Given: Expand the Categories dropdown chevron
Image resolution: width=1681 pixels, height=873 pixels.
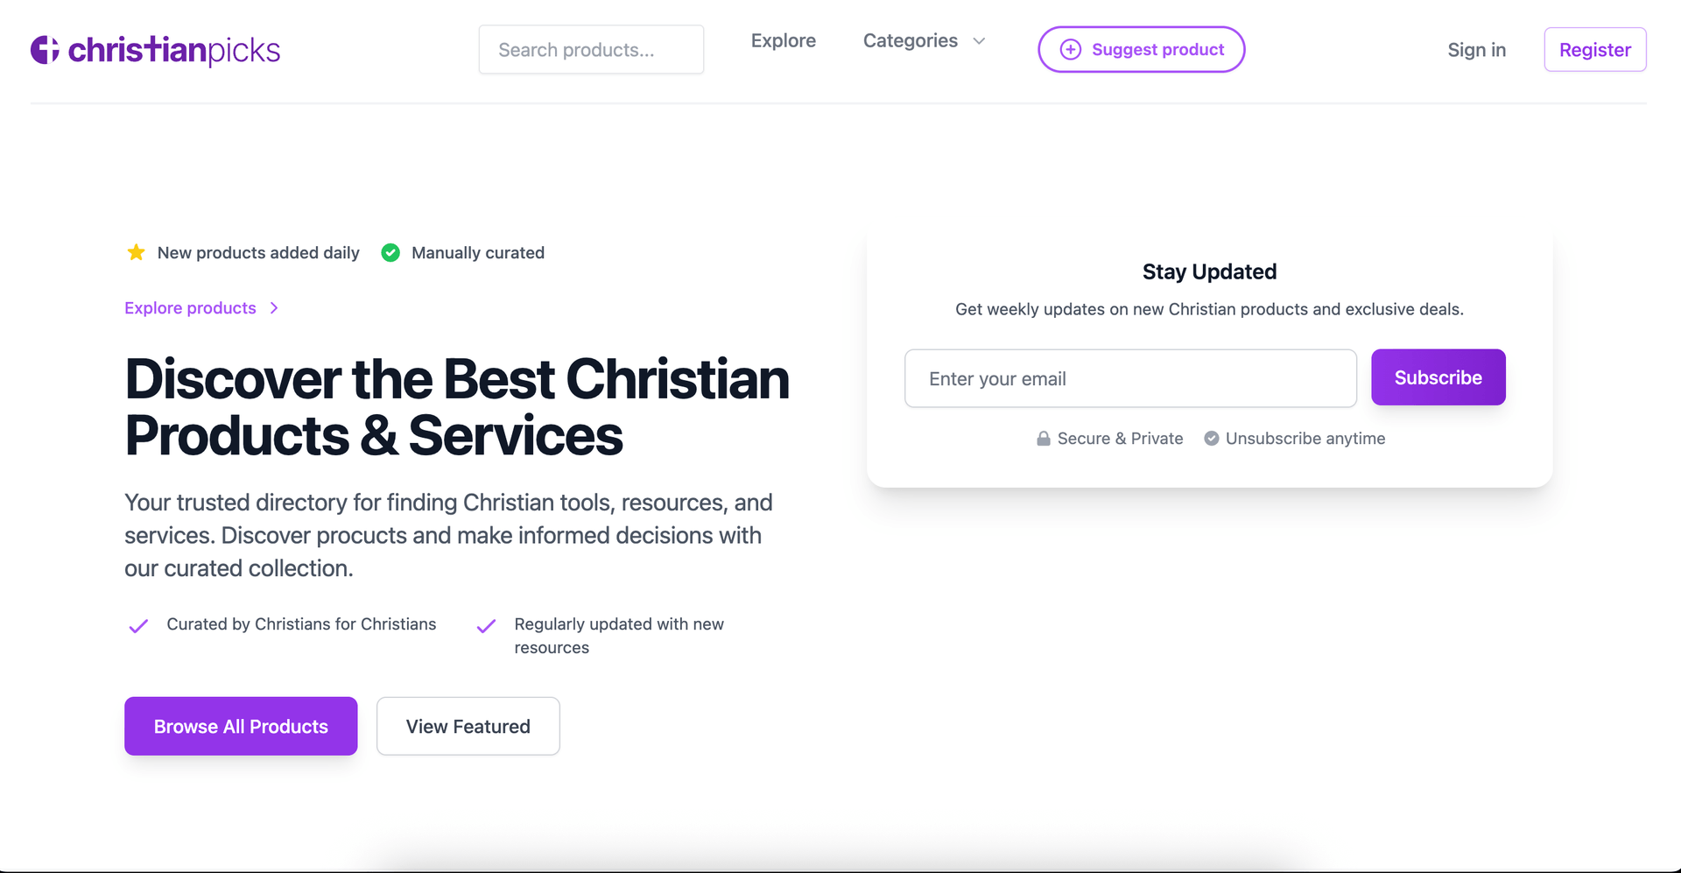Looking at the screenshot, I should point(979,41).
